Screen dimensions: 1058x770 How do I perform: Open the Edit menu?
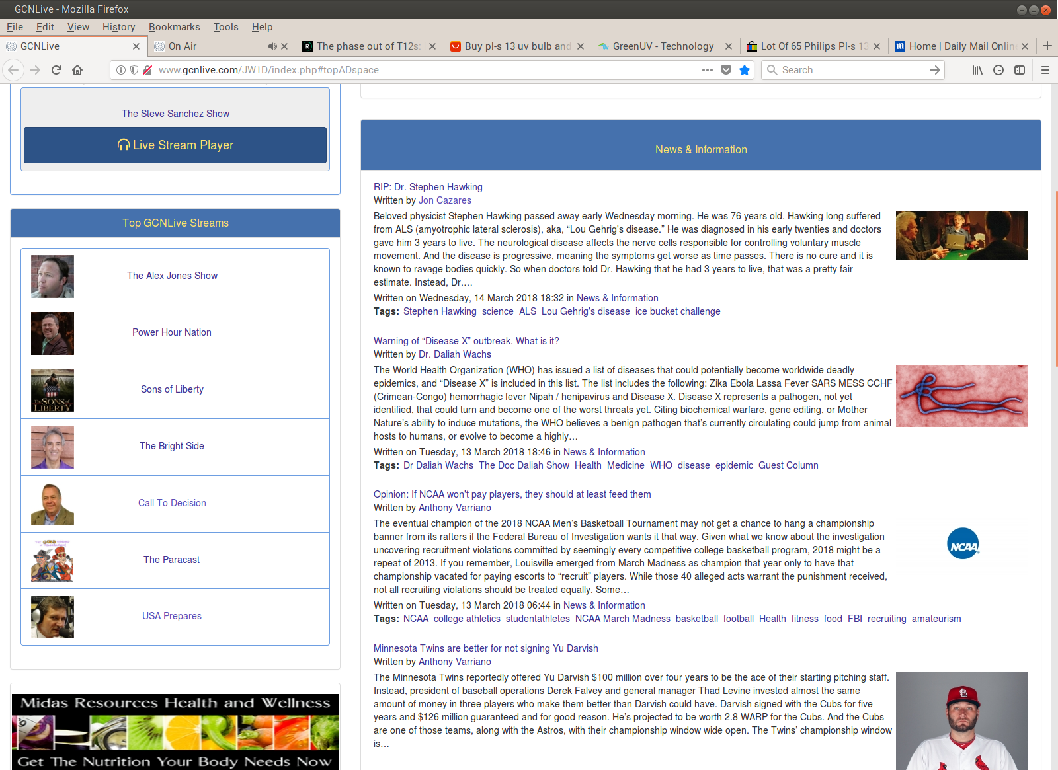45,27
